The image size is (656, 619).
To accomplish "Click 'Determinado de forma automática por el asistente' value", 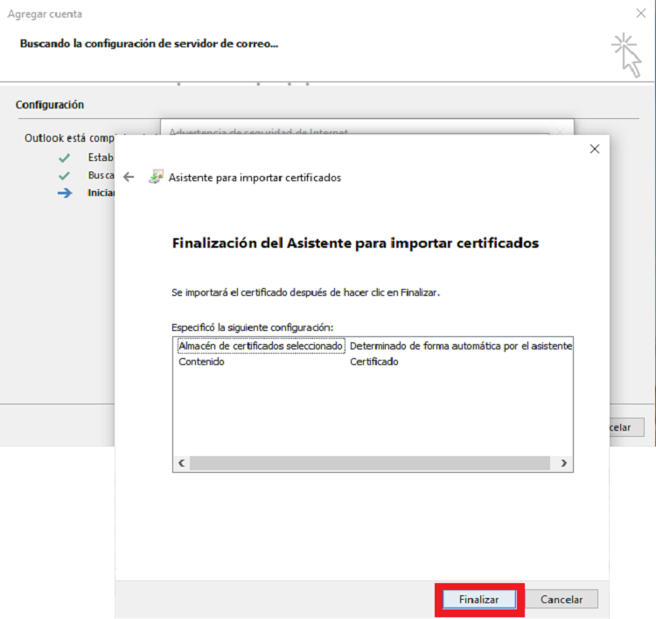I will [461, 346].
